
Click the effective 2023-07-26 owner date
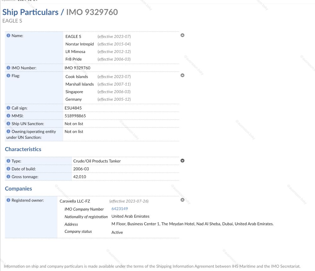129,201
